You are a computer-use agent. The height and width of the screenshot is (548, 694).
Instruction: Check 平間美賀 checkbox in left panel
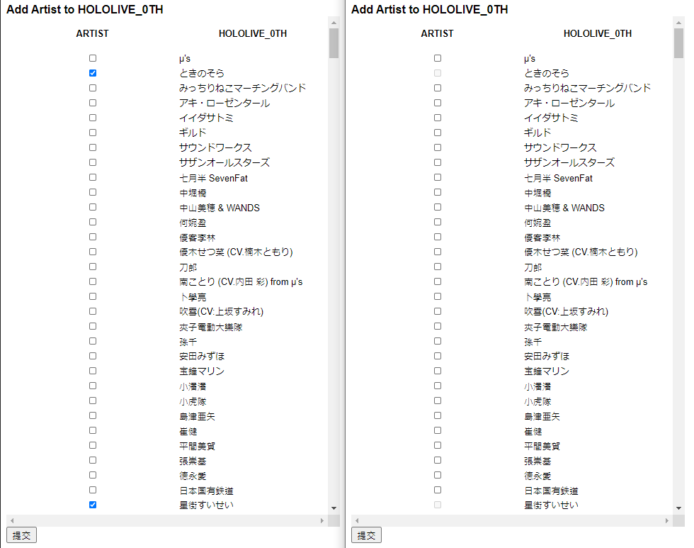tap(93, 445)
